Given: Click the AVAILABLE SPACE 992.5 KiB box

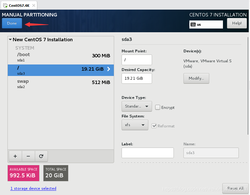Looking at the screenshot, I should 23,173.
